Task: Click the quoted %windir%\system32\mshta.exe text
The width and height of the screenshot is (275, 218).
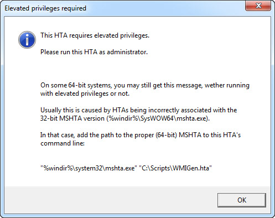Action: (89, 168)
